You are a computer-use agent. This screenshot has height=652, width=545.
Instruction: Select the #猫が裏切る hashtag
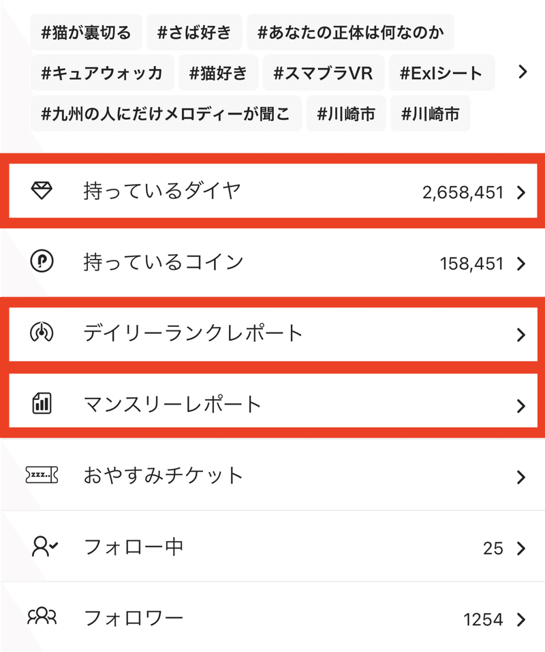pos(86,32)
